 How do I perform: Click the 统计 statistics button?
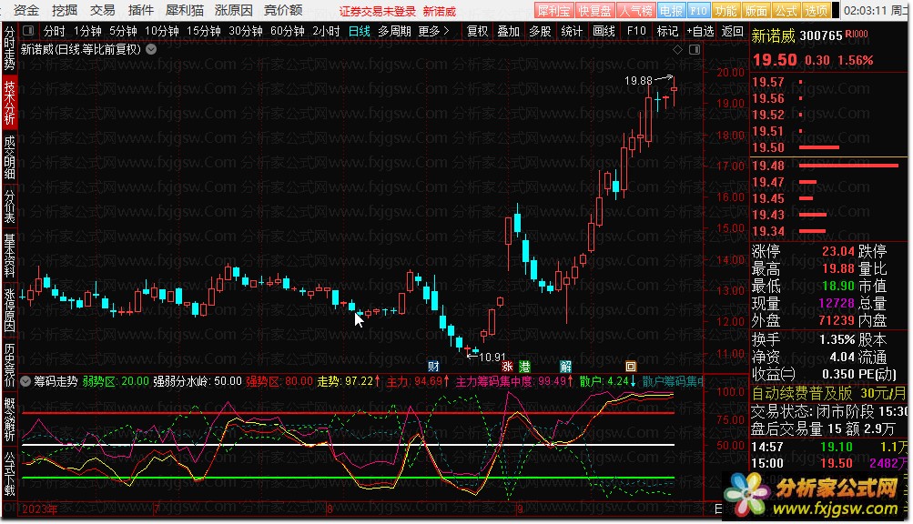572,31
